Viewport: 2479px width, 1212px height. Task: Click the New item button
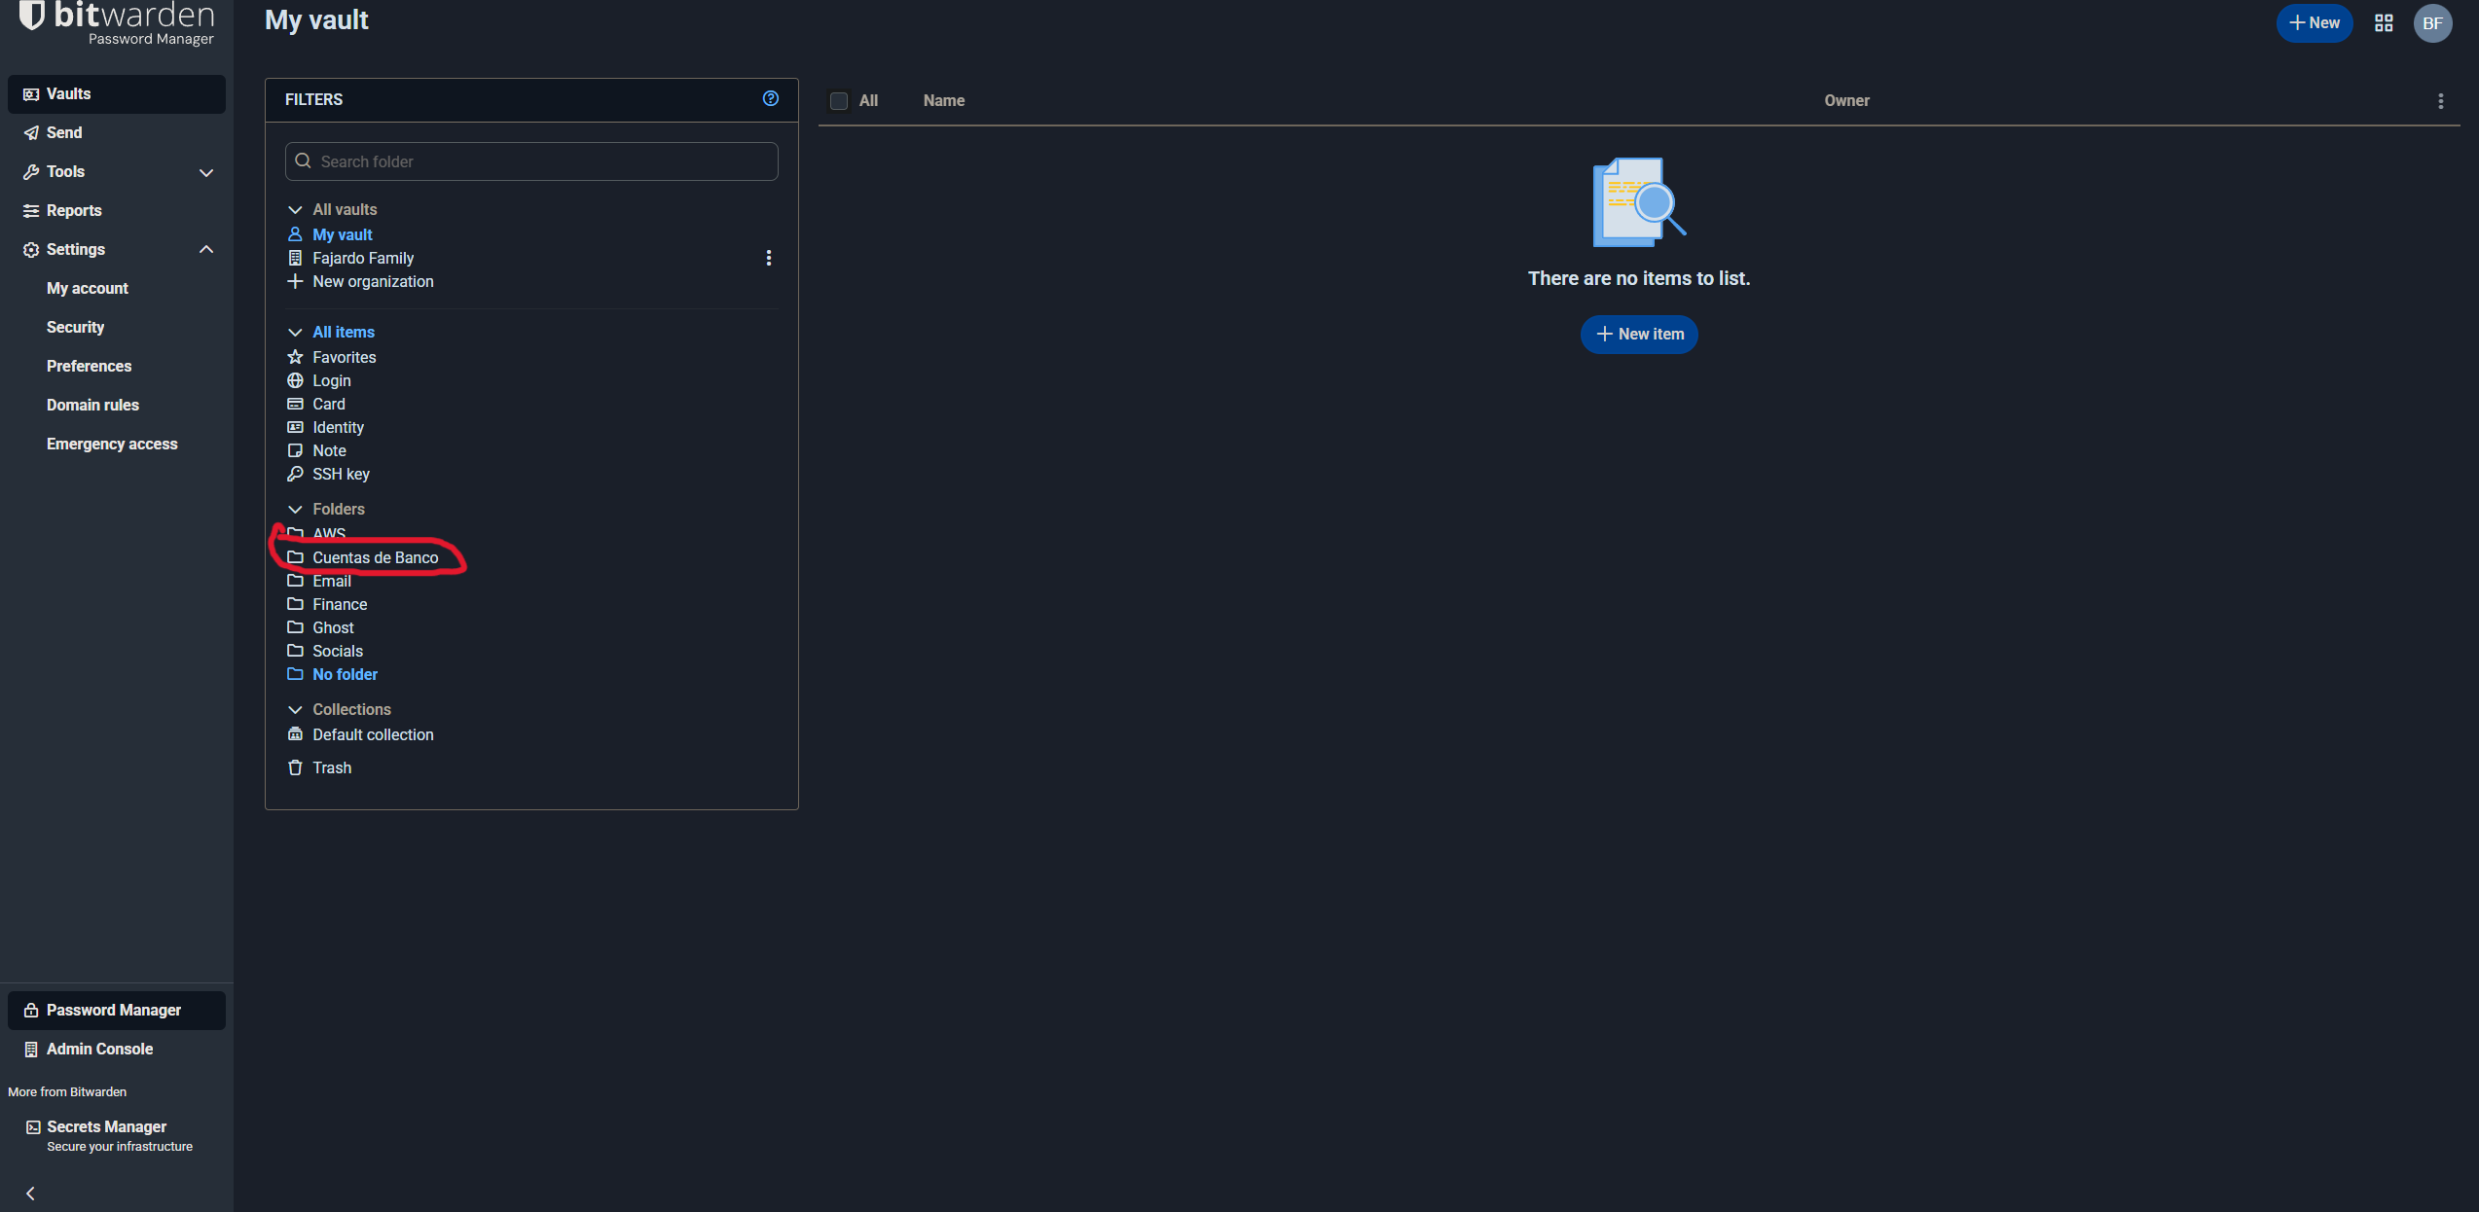click(x=1638, y=334)
